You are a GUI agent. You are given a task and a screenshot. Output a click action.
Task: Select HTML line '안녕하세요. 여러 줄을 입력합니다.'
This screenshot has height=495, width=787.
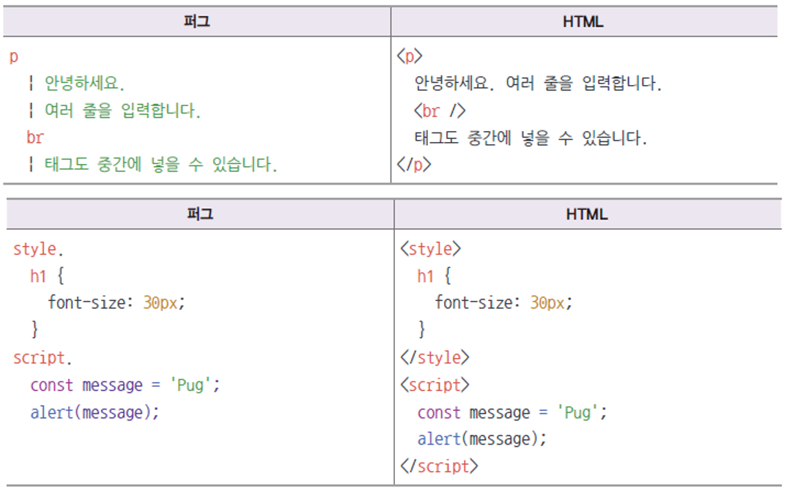point(538,83)
